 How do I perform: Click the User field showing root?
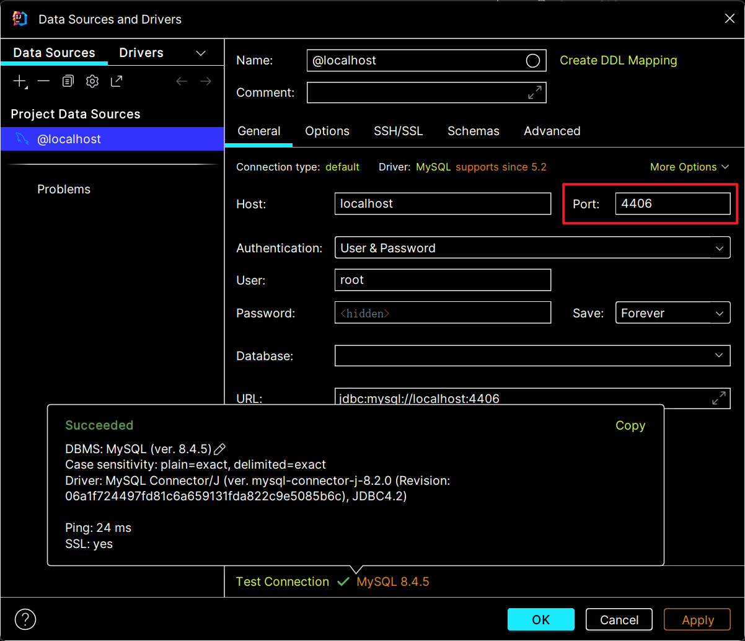[443, 280]
